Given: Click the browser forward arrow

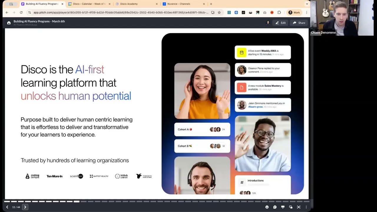Looking at the screenshot, I should pos(14,12).
